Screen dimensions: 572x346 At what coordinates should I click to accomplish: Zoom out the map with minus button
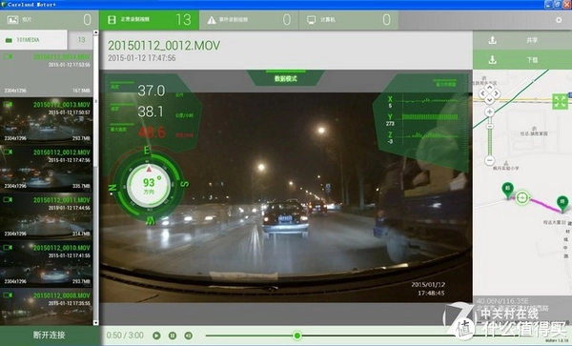pos(490,160)
